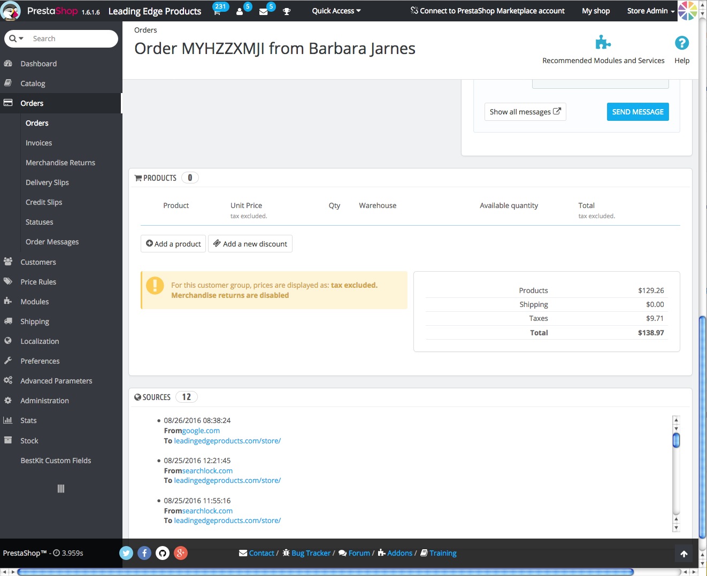
Task: Click the Orders breadcrumb link
Action: click(x=145, y=30)
